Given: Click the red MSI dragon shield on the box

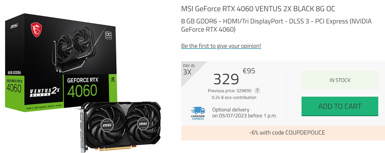Looking at the screenshot, I should coord(36,30).
